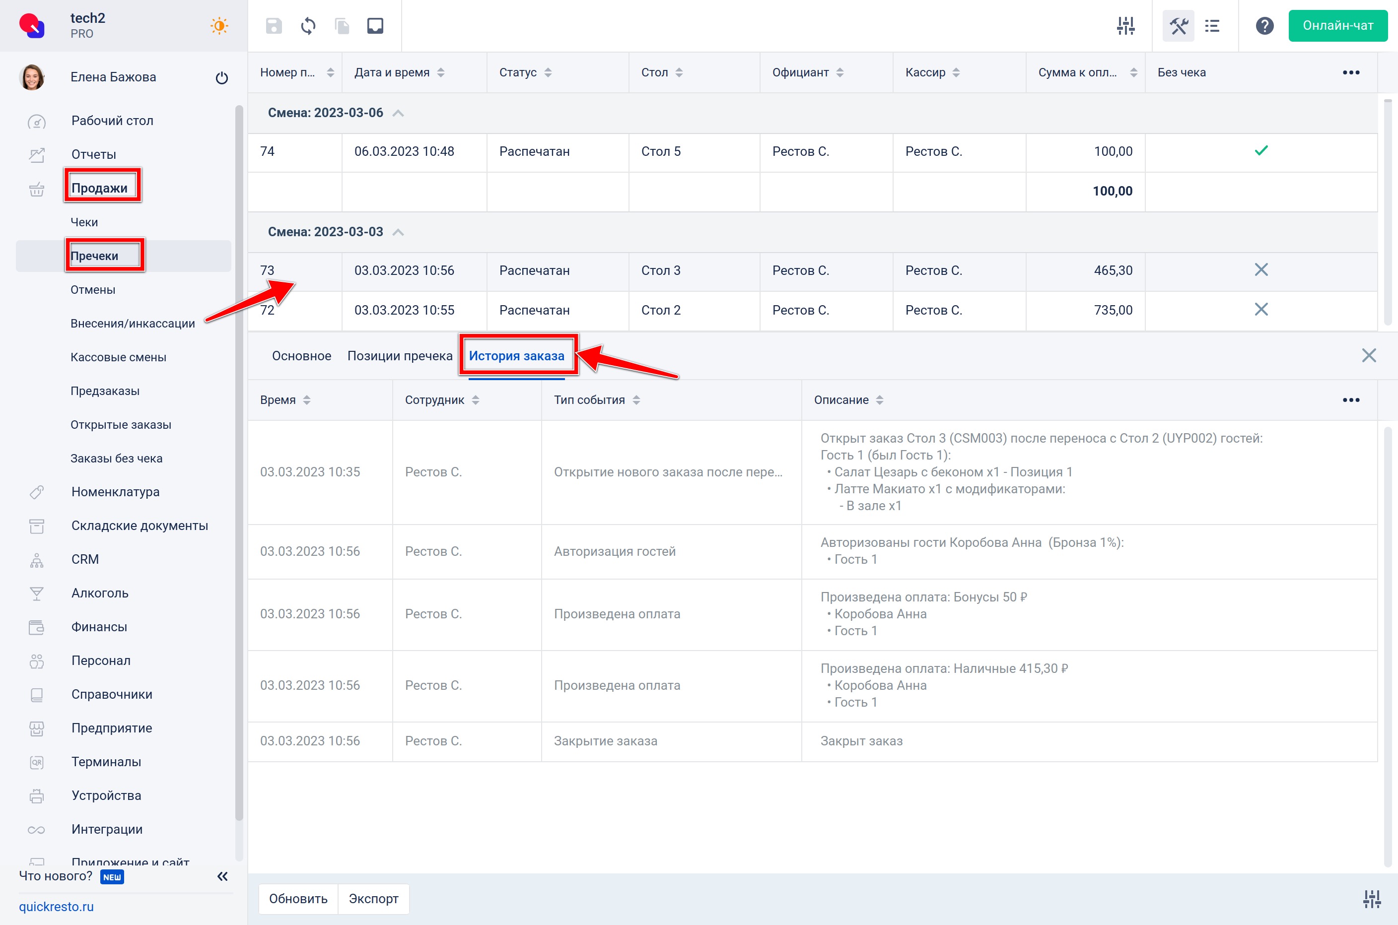Click the sidebar vertical scrollbar

[x=238, y=463]
